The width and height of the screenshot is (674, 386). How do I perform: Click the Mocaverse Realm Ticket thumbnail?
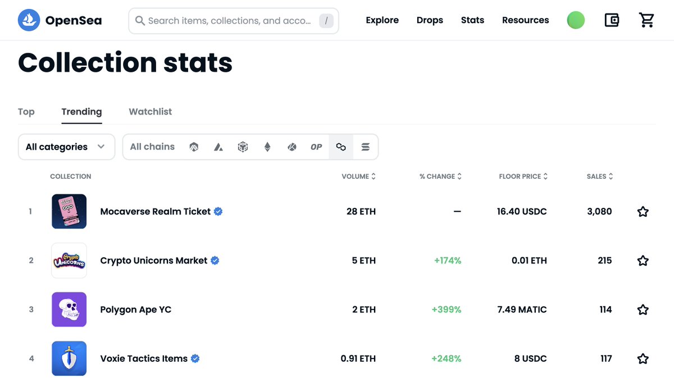[69, 211]
